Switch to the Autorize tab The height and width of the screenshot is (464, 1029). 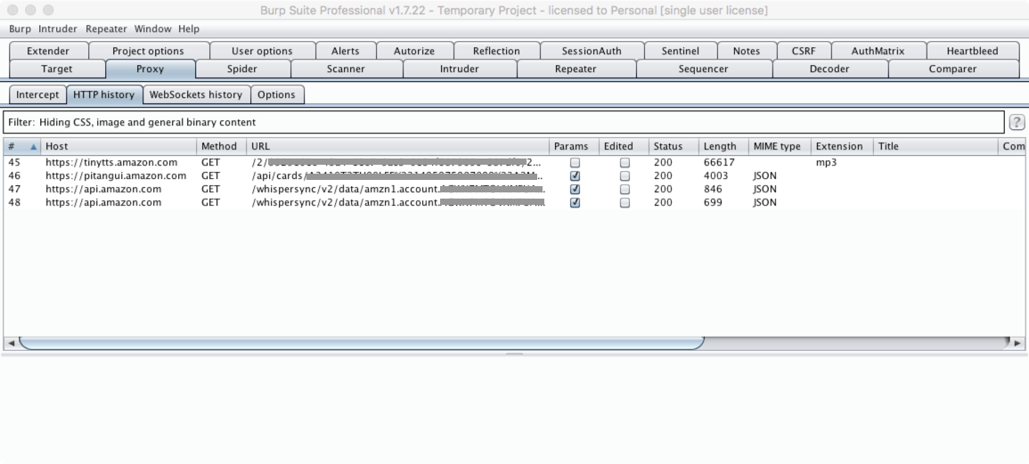pos(414,51)
